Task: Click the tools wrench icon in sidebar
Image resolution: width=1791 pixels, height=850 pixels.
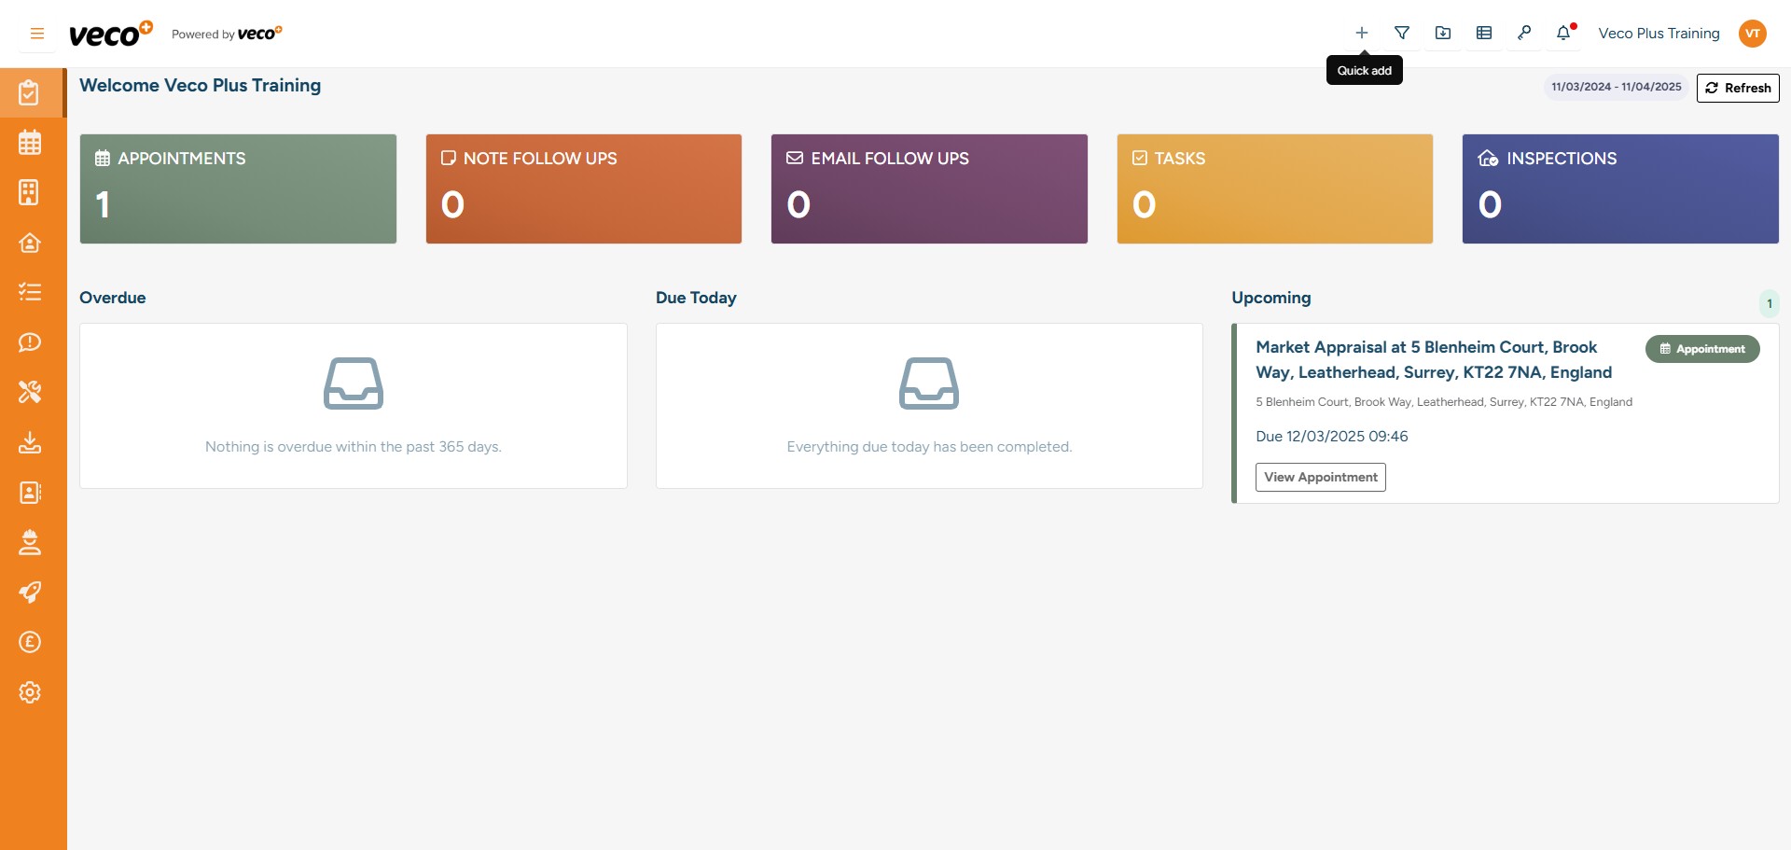Action: coord(30,392)
